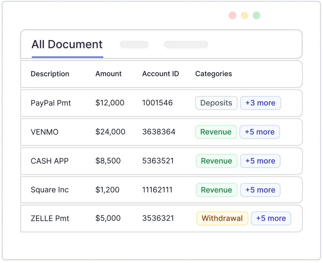Click the $12,000 amount cell

coord(110,103)
